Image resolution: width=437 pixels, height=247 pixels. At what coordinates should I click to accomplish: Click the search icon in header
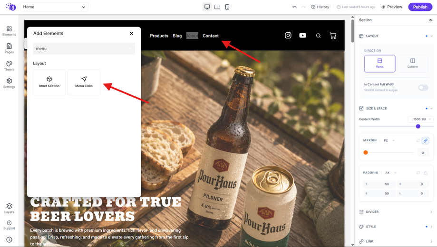coord(318,36)
